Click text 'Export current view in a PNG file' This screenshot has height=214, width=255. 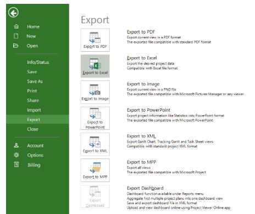pyautogui.click(x=152, y=90)
